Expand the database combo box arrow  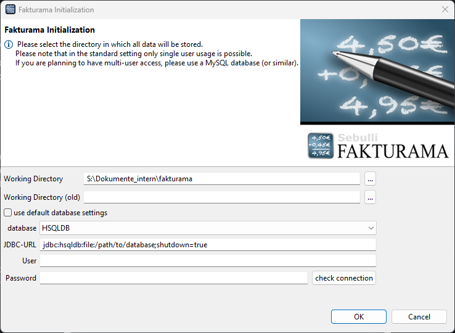click(x=371, y=228)
